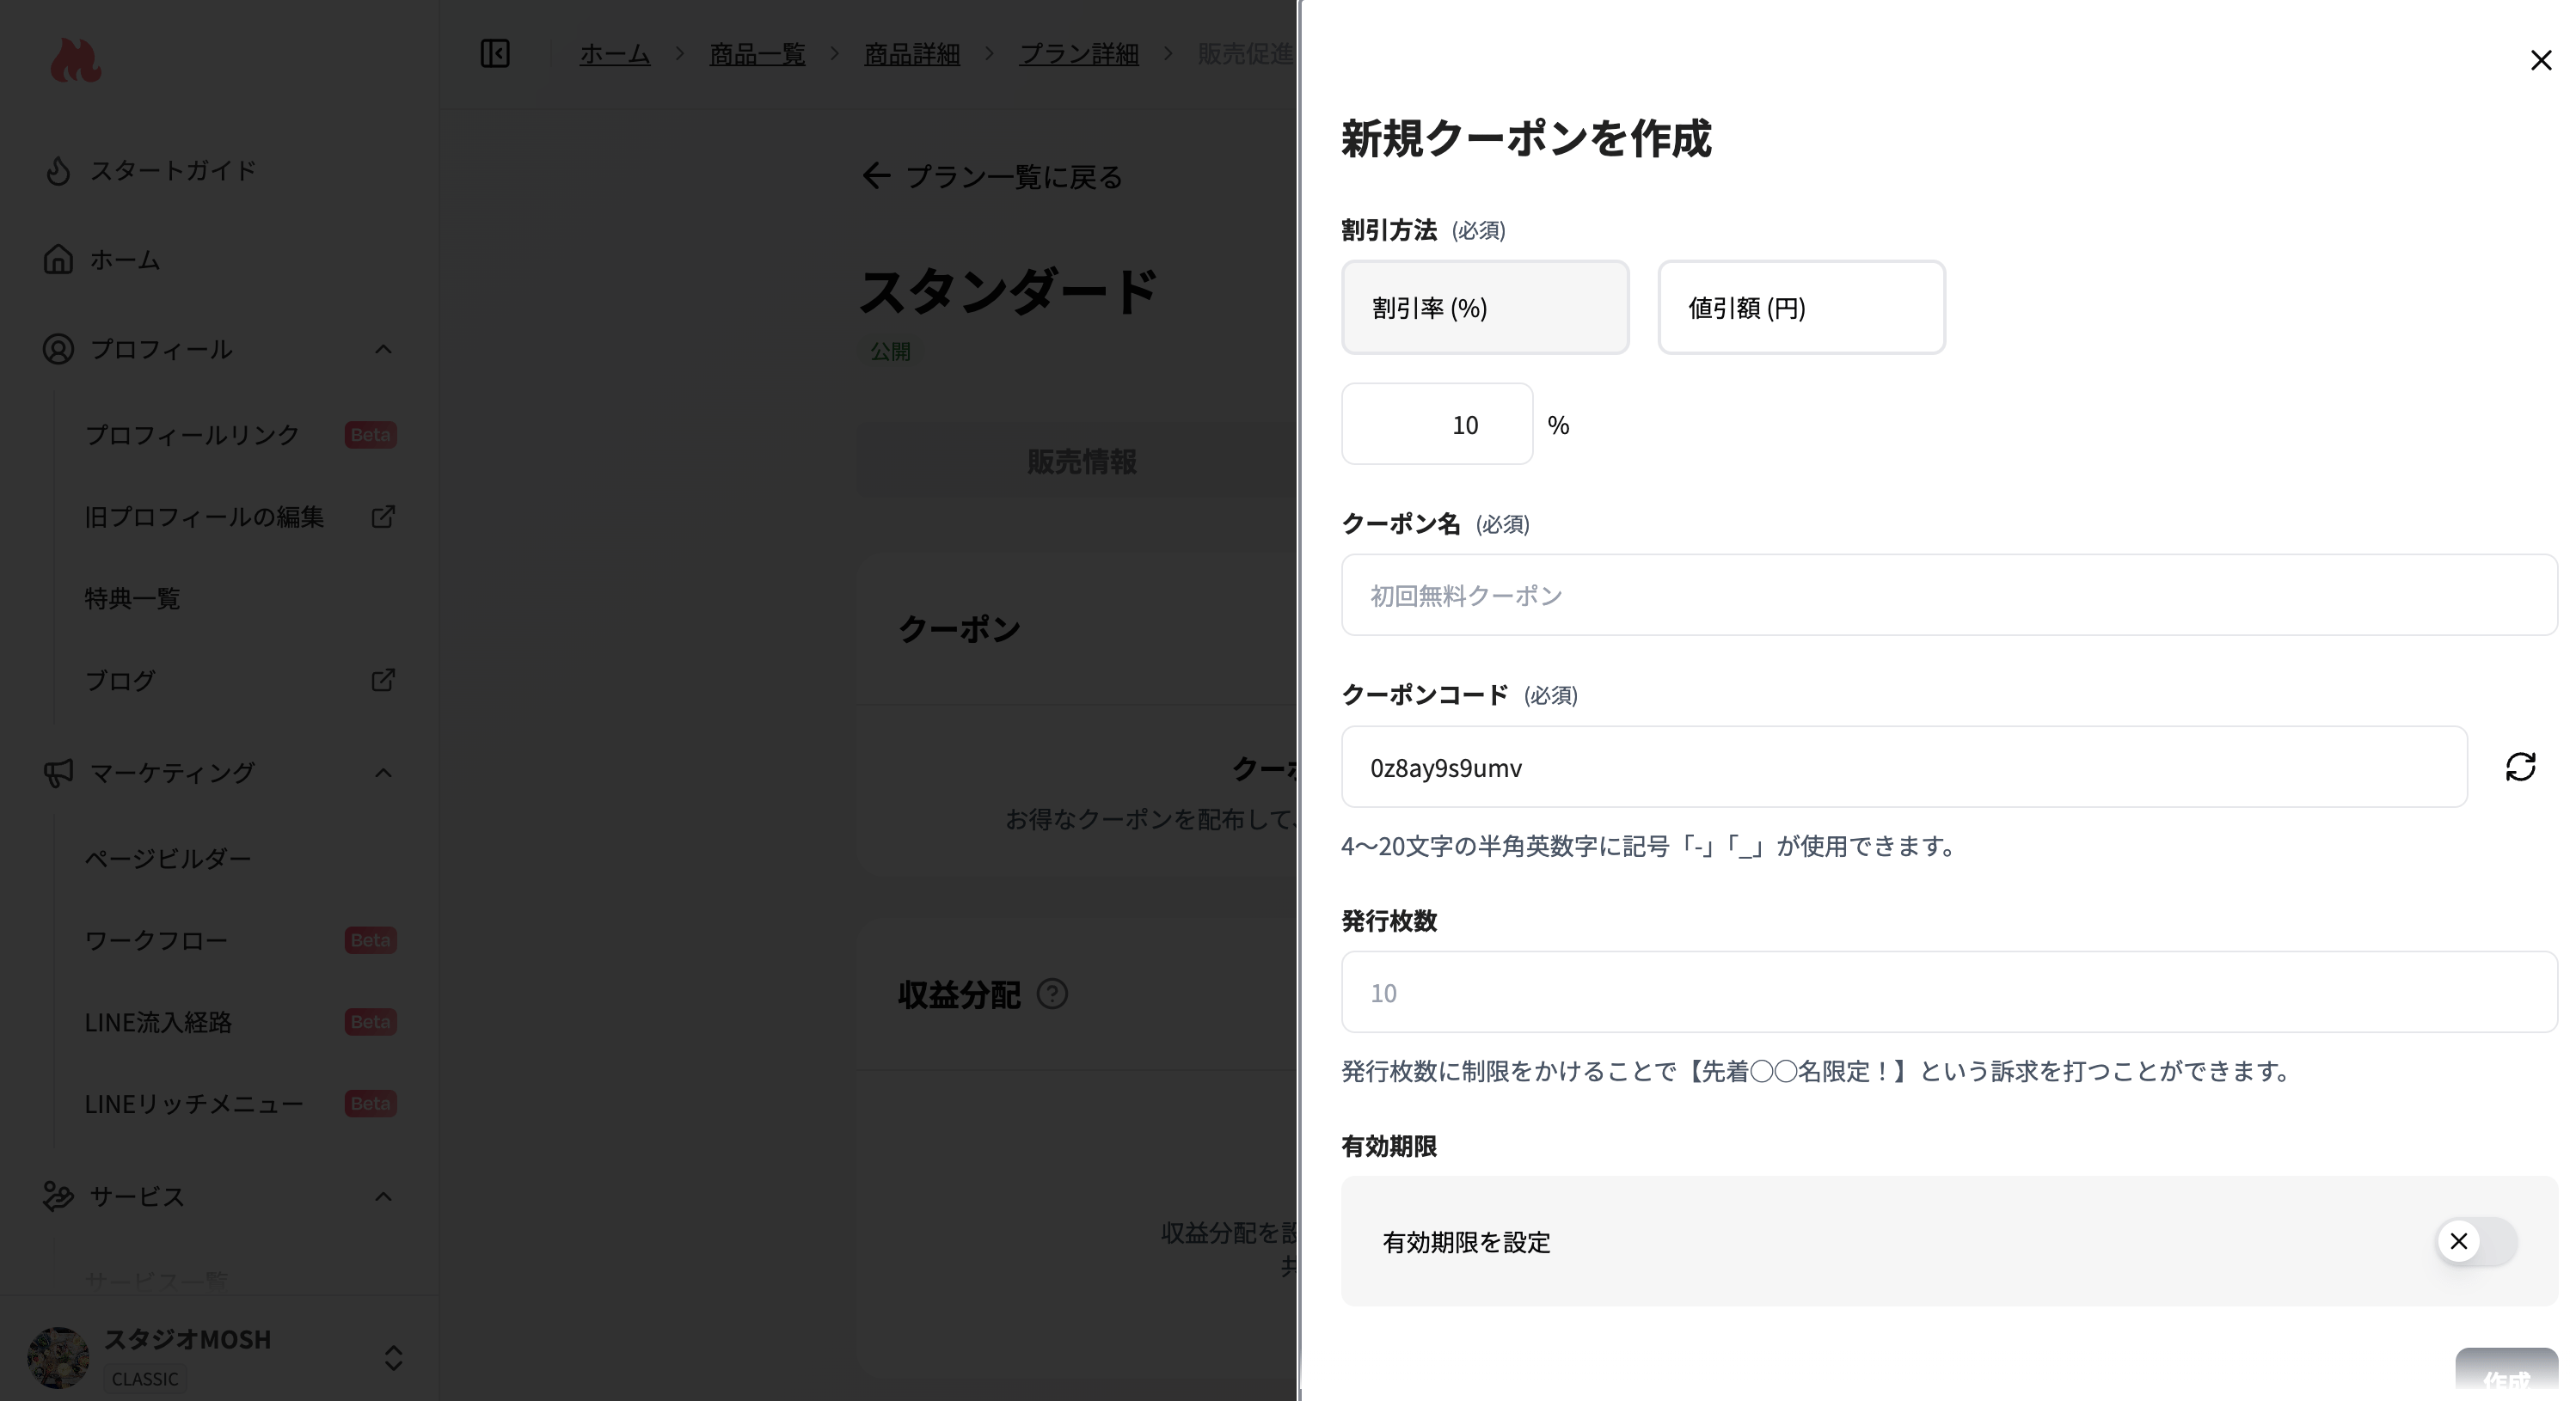Click the ホーム house icon
Viewport: 2576px width, 1401px height.
(58, 259)
